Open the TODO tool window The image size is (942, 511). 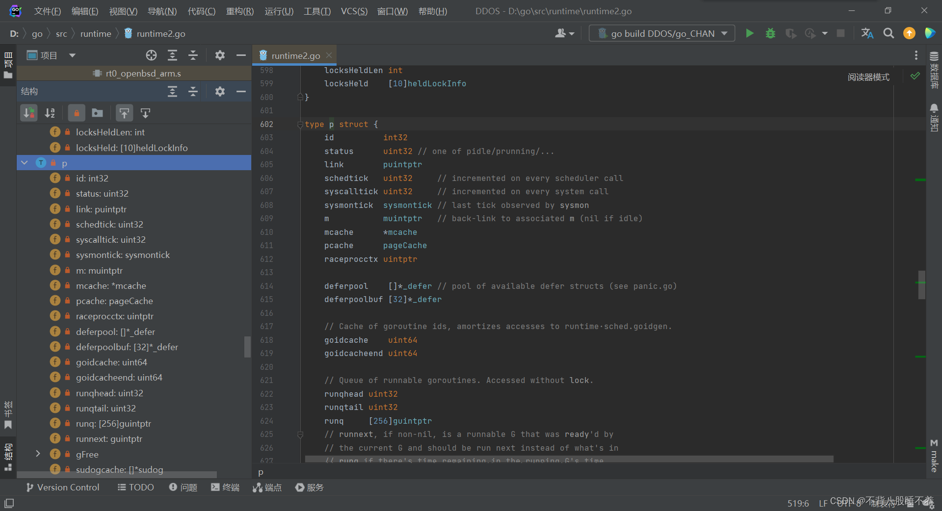pos(136,487)
